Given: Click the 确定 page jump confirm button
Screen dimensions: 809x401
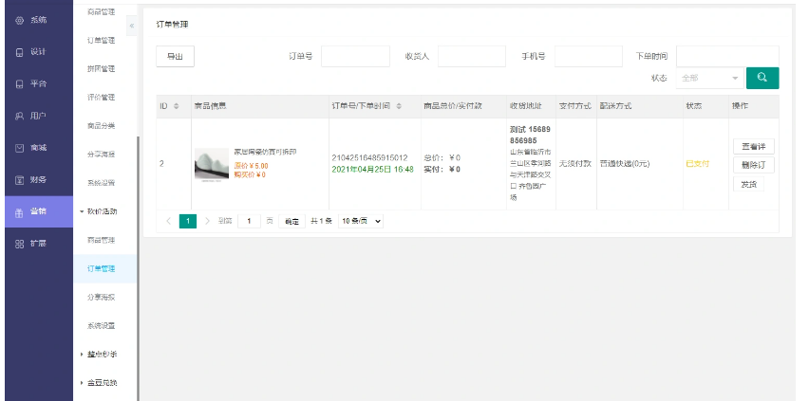Looking at the screenshot, I should (292, 221).
